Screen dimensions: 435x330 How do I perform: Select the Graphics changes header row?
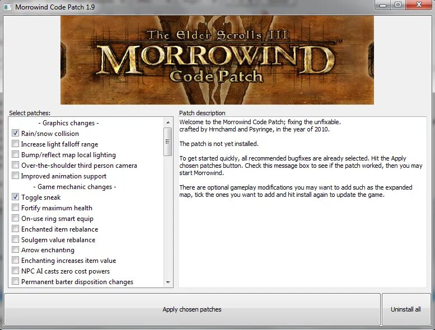tap(68, 122)
